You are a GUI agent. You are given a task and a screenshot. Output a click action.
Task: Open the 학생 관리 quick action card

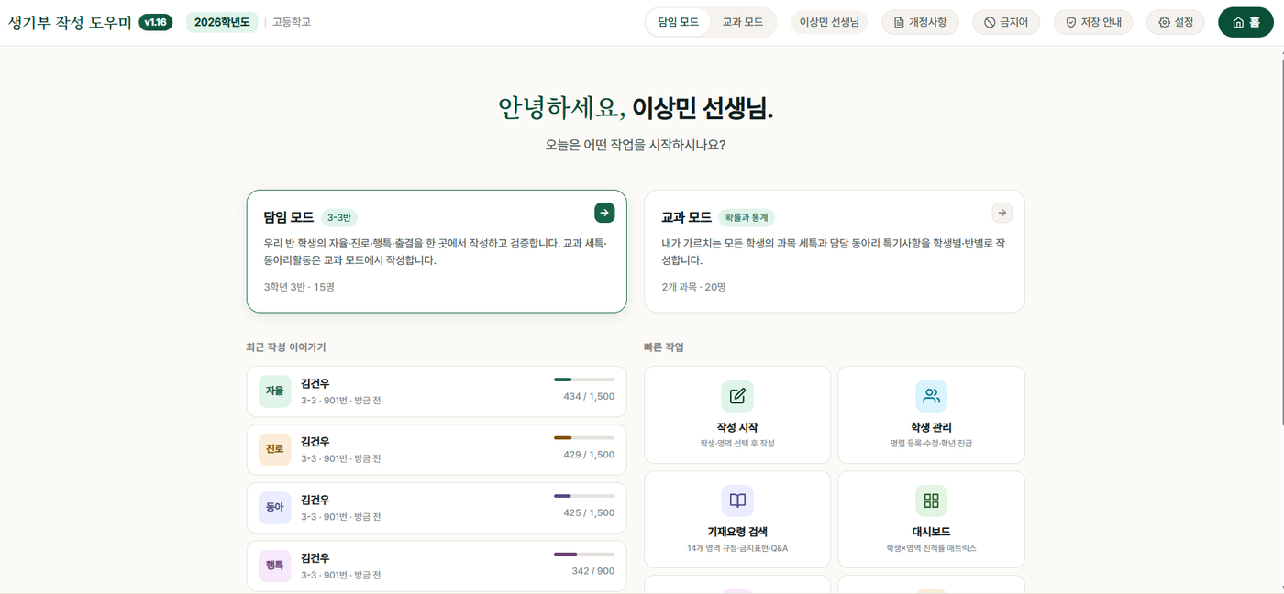[931, 414]
